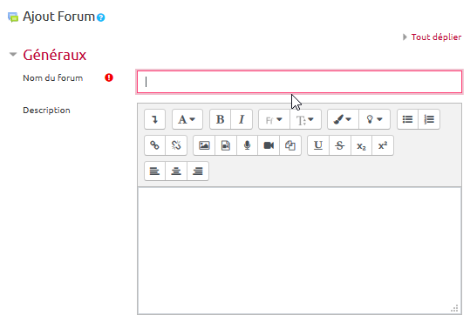Toggle underline formatting
This screenshot has width=470, height=322.
318,145
